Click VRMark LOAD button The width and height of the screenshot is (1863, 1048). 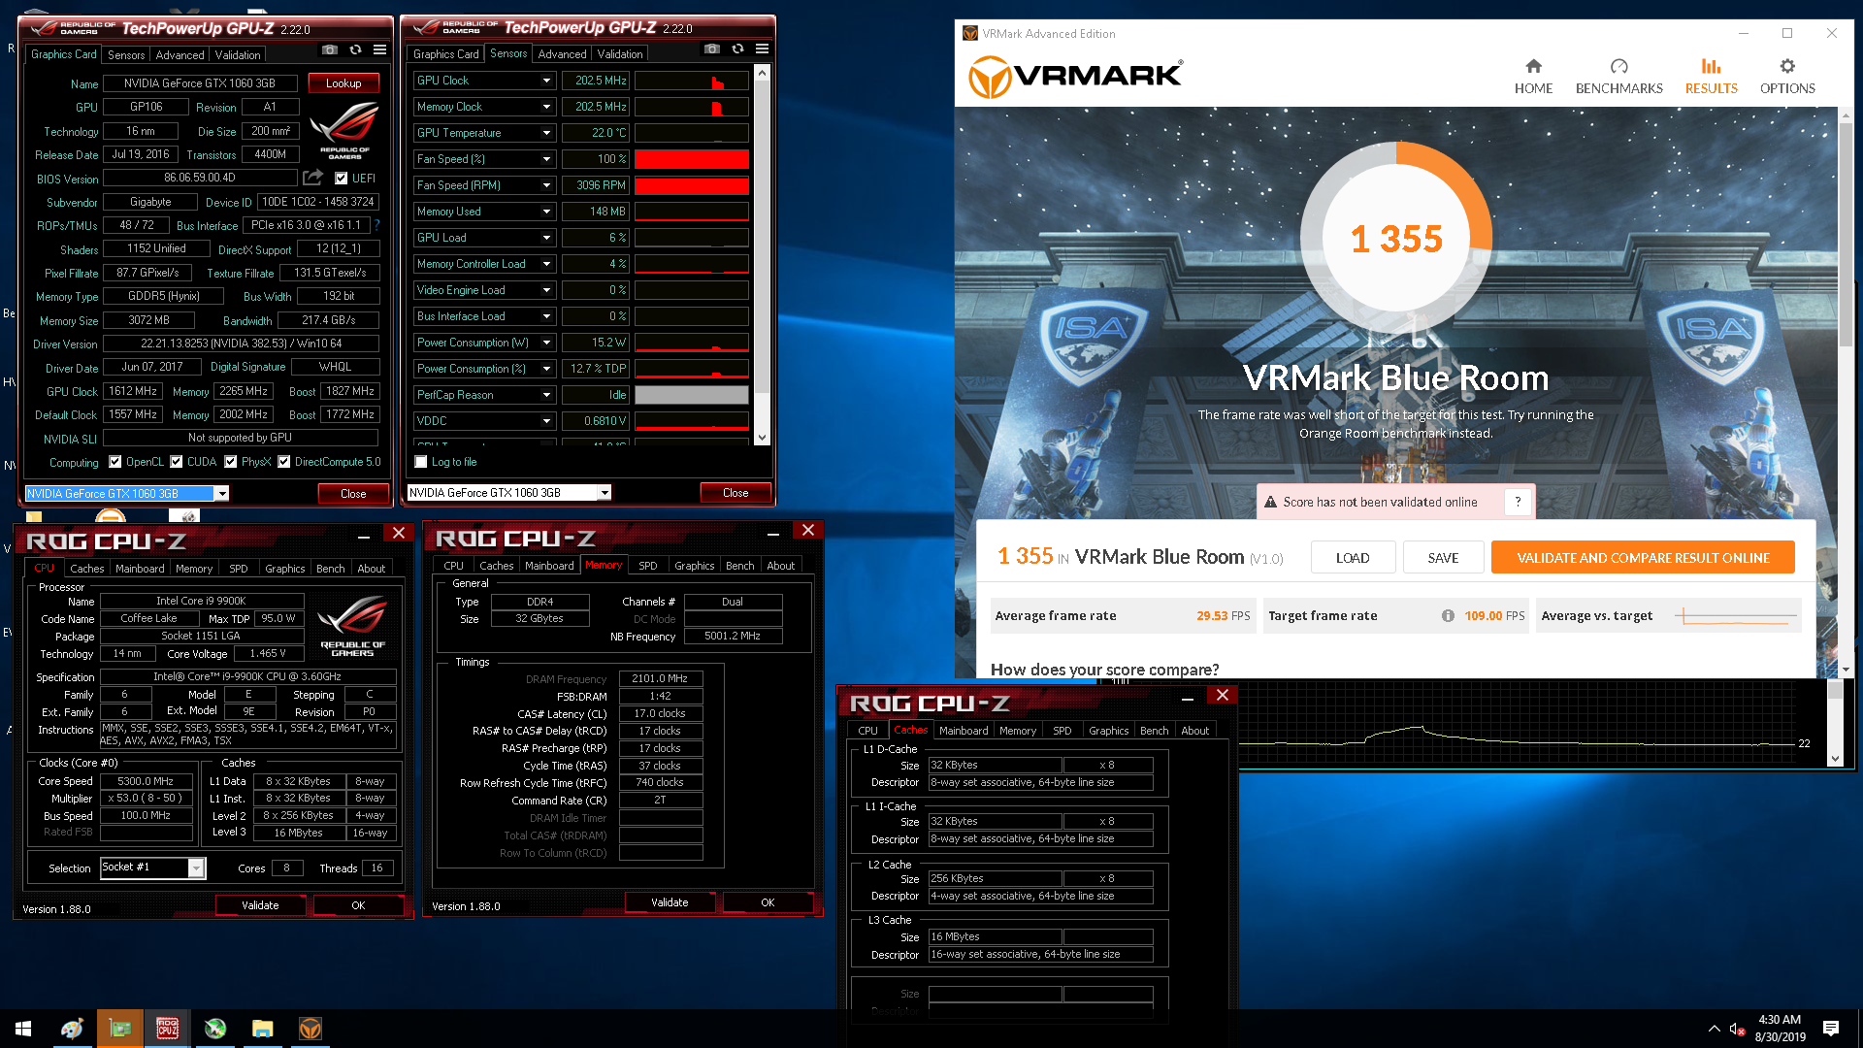1353,558
